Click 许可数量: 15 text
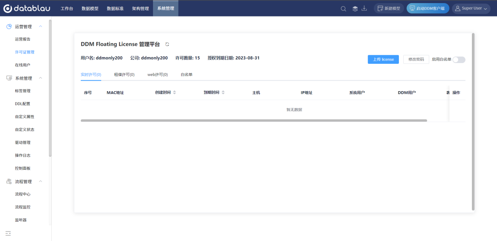This screenshot has width=497, height=241. pos(188,58)
